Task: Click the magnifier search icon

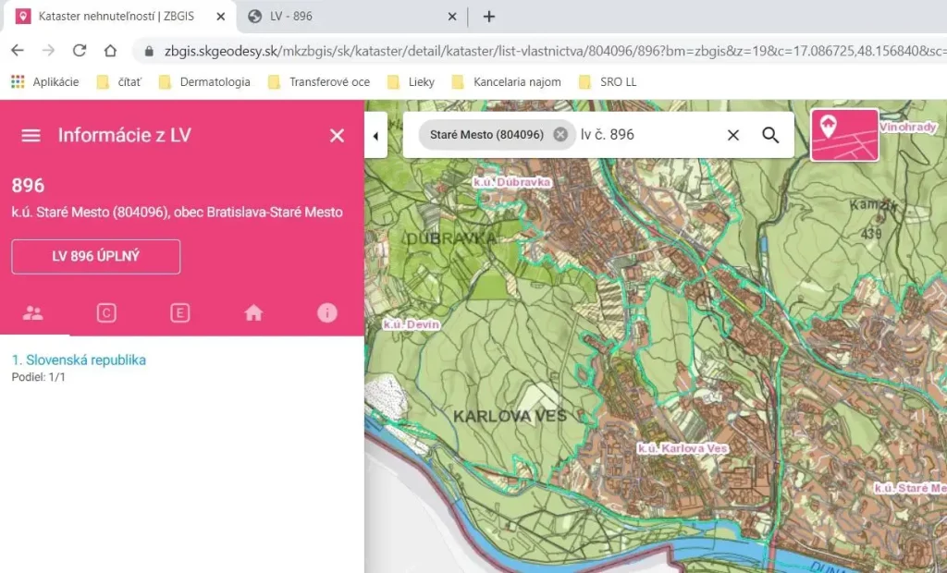Action: [770, 135]
